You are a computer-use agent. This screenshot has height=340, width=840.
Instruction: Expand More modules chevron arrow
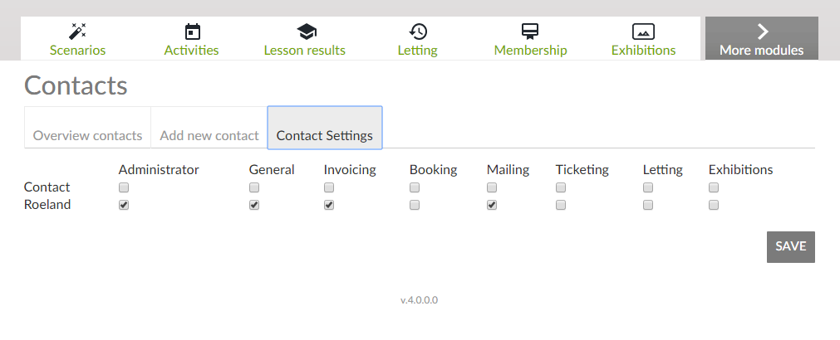tap(762, 32)
